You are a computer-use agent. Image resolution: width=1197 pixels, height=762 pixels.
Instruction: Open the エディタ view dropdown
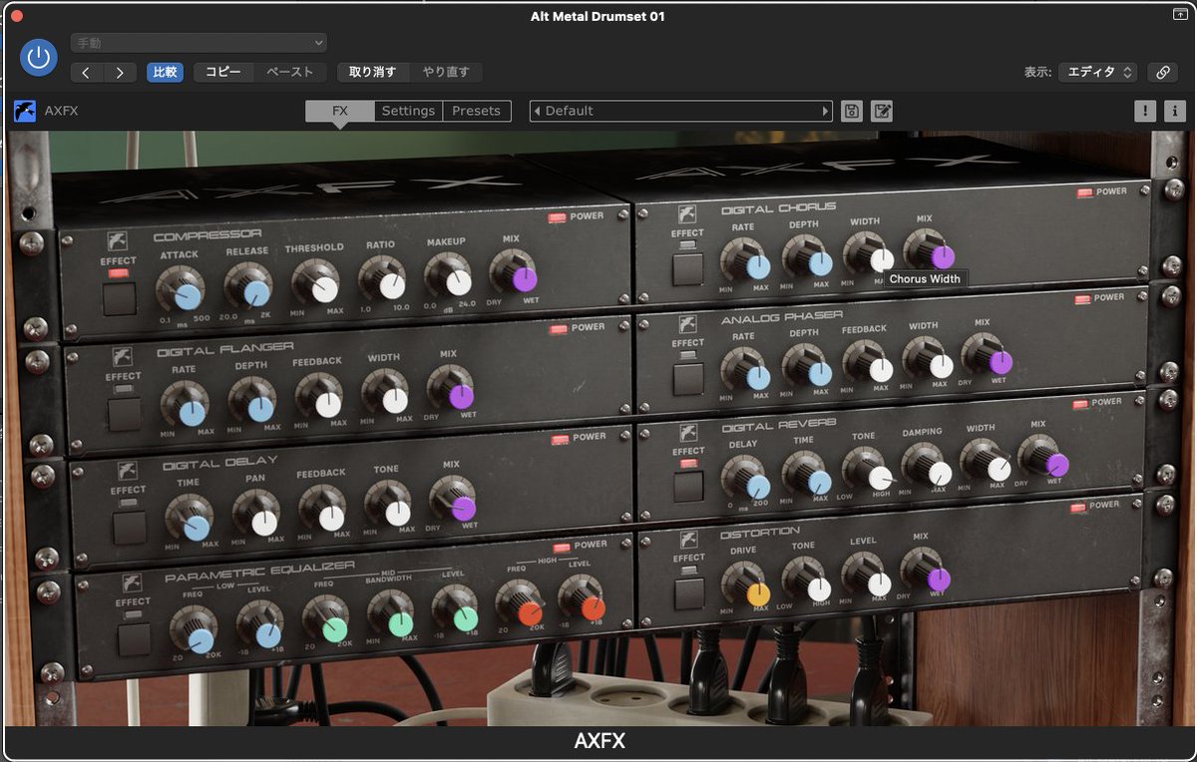coord(1097,72)
